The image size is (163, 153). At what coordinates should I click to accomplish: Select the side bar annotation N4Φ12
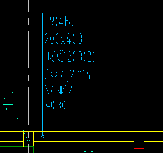pyautogui.click(x=58, y=90)
